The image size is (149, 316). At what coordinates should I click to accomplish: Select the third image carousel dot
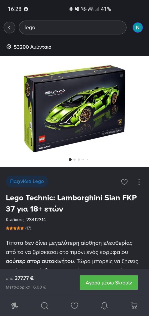(79, 159)
